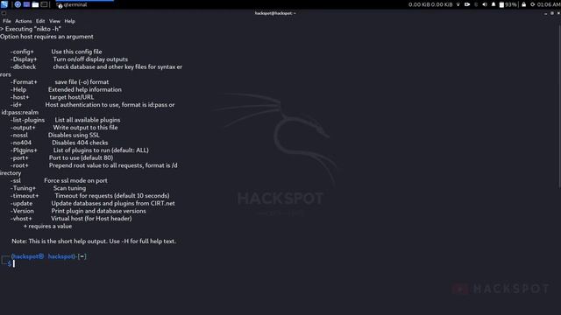Screen dimensions: 561x315
Task: Click the network speed KiB monitor
Action: coord(430,4)
